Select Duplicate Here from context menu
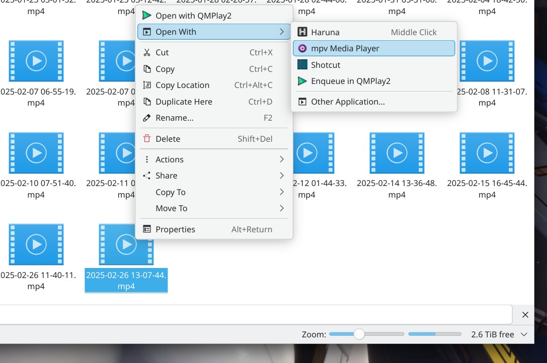Image resolution: width=547 pixels, height=363 pixels. [x=184, y=102]
